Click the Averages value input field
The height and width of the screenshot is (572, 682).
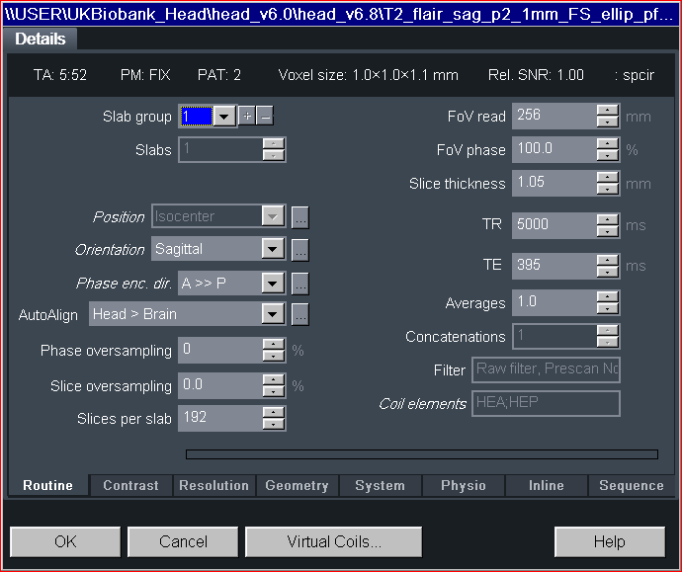click(x=554, y=303)
